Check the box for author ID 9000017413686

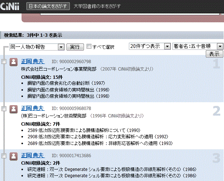pos(4,156)
